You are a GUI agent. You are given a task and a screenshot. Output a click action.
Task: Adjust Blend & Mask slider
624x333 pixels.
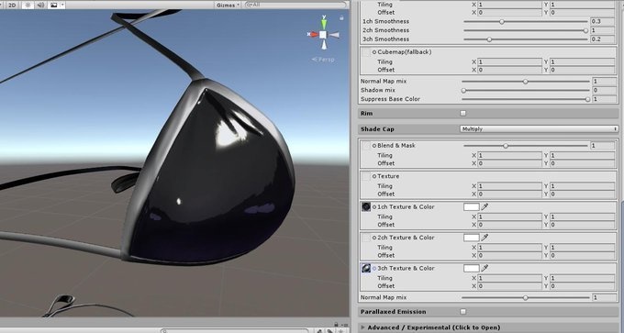point(525,146)
